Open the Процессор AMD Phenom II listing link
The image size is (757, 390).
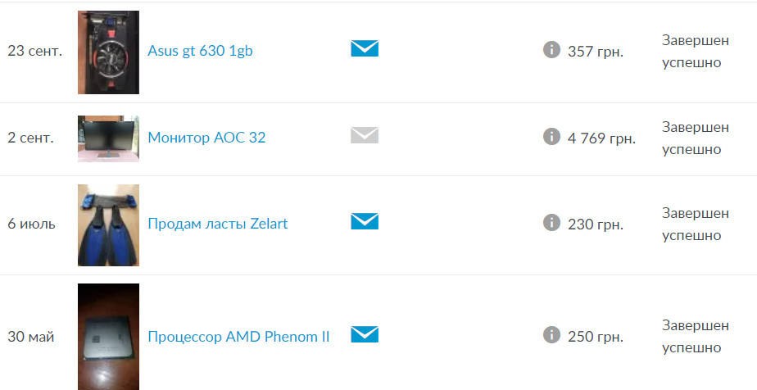pyautogui.click(x=238, y=337)
